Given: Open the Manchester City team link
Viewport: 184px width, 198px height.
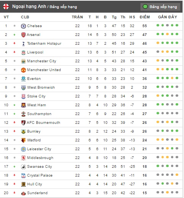Looking at the screenshot, I should 42,61.
